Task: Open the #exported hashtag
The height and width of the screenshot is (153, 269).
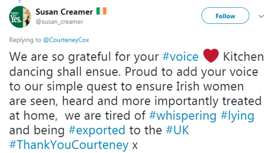Action: (97, 130)
